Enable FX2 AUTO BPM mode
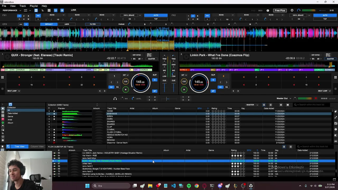338x190 pixels. coord(325,15)
